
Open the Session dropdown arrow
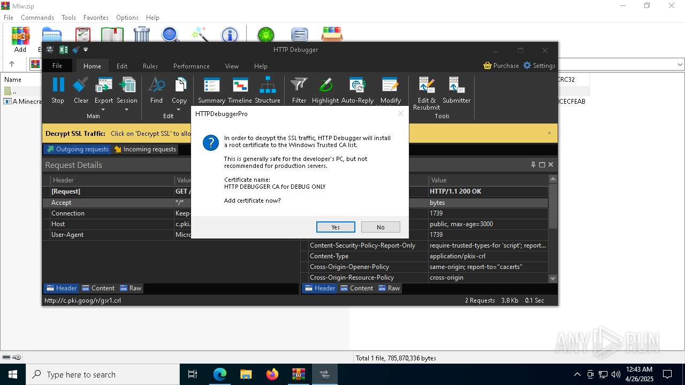click(127, 110)
